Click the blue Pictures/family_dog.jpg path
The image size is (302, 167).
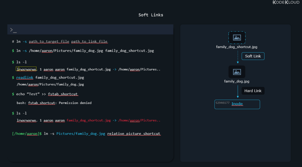(x=81, y=134)
